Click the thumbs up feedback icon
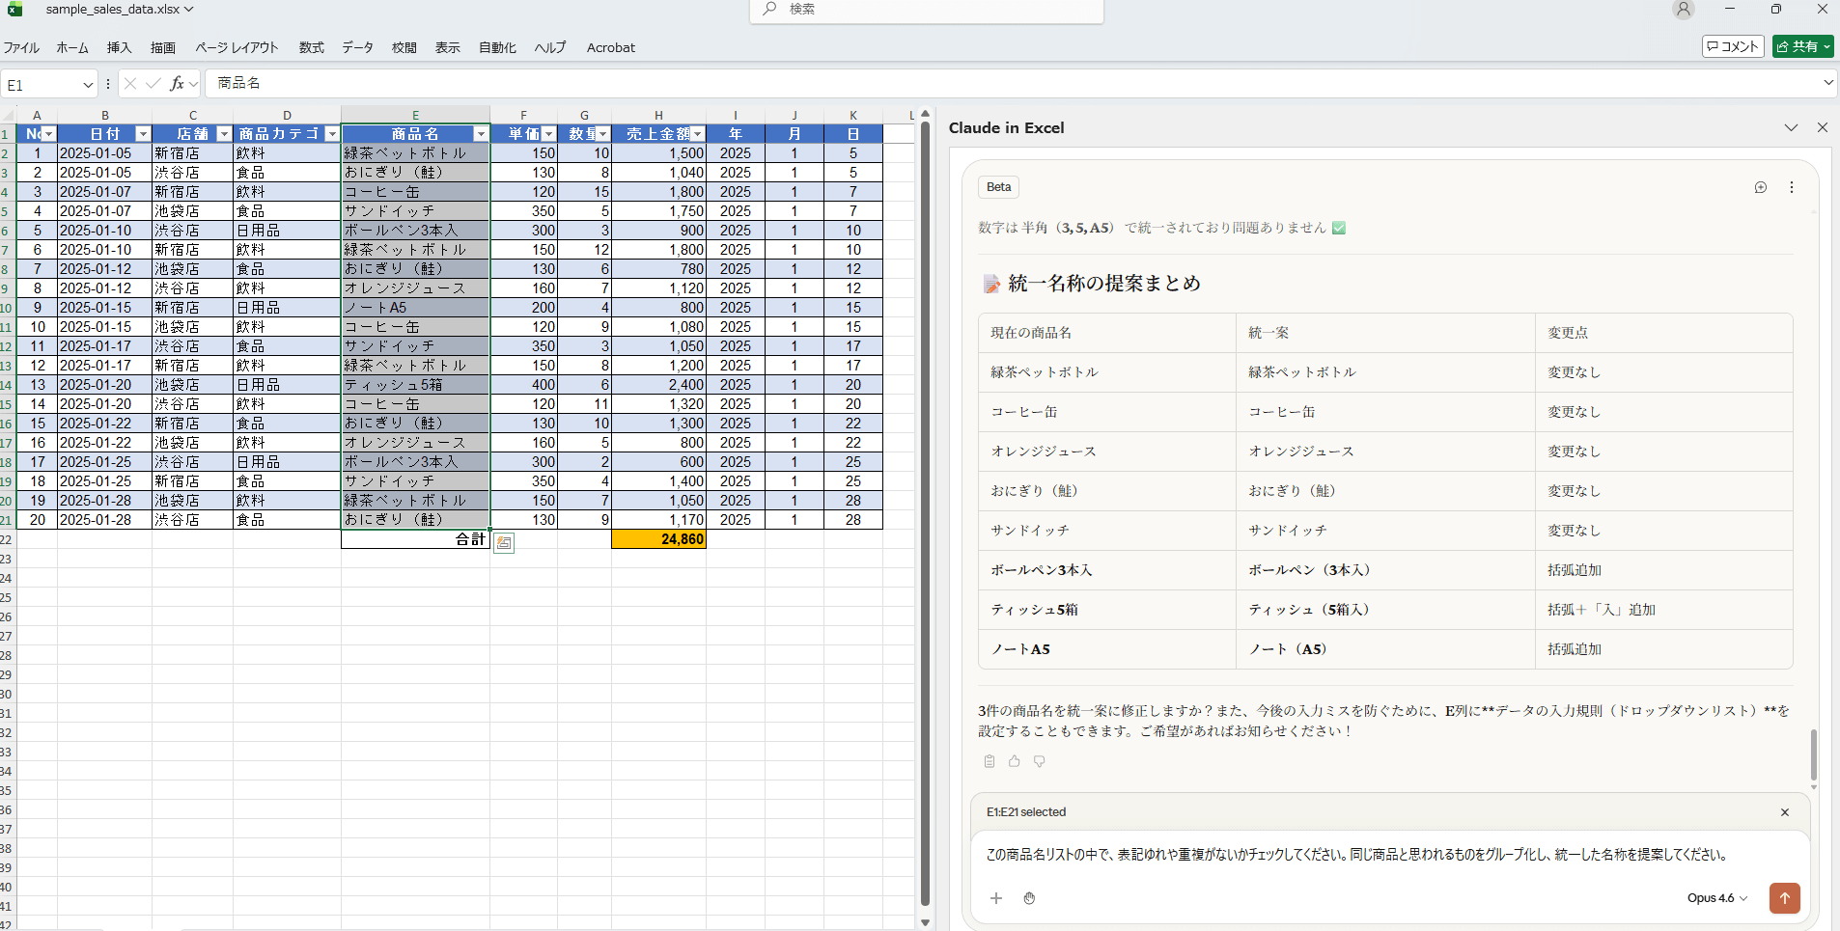 (1014, 761)
